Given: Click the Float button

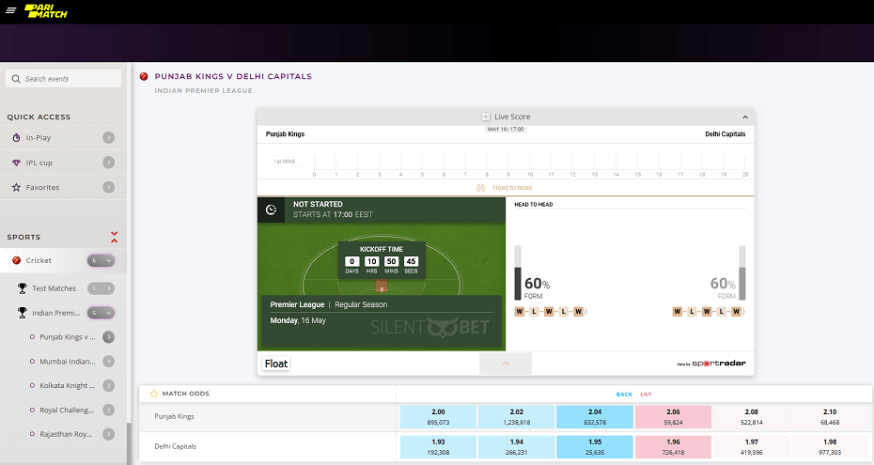Looking at the screenshot, I should 276,364.
